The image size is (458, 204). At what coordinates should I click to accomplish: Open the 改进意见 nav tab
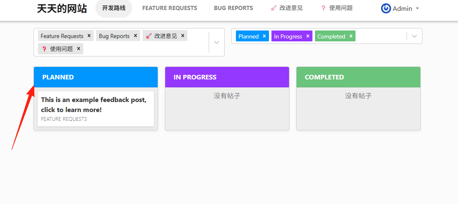tap(287, 8)
